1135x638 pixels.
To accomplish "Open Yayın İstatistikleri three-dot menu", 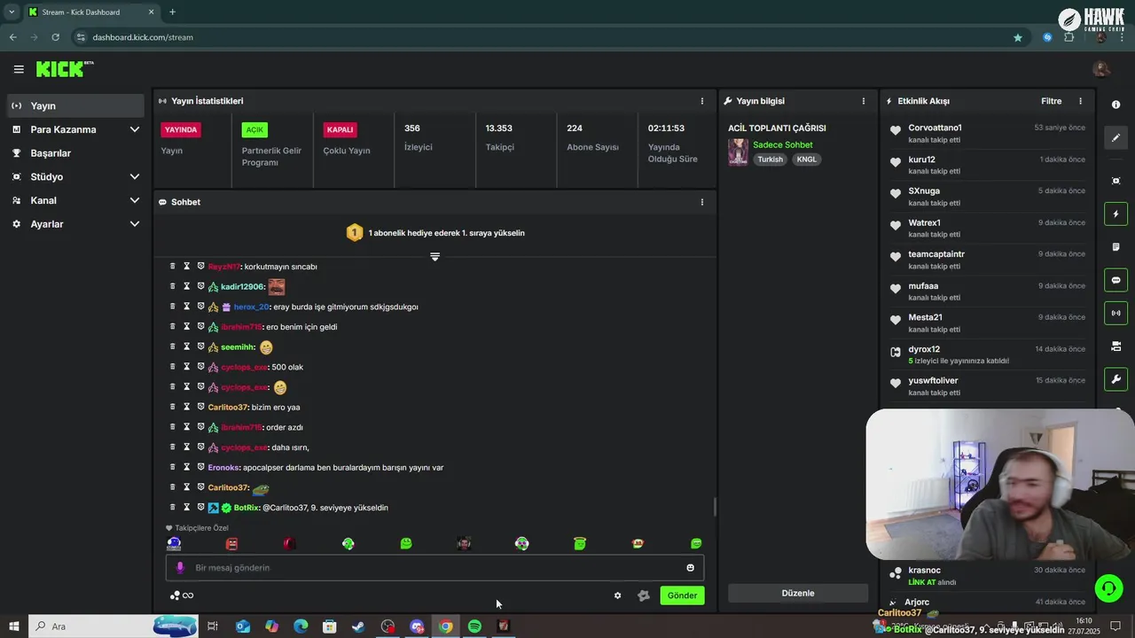I will click(x=702, y=101).
